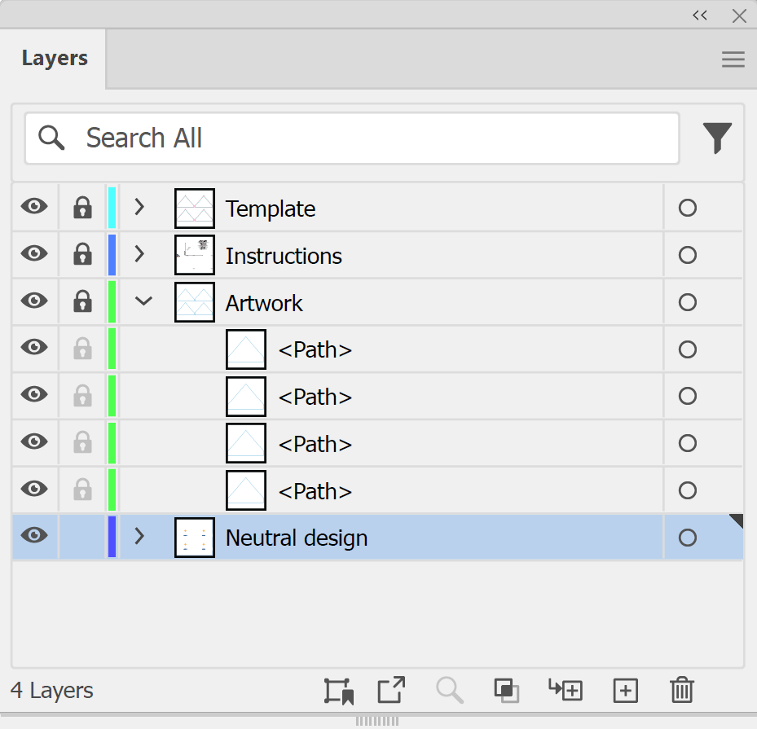The height and width of the screenshot is (729, 757).
Task: Click the third Path thumbnail
Action: click(246, 443)
